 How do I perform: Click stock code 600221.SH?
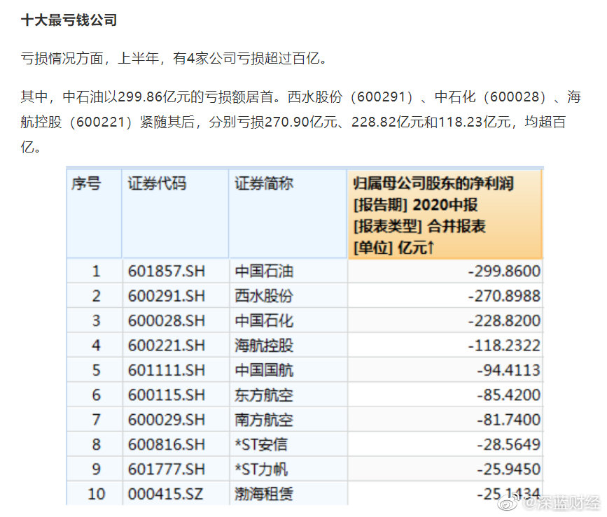pyautogui.click(x=167, y=346)
